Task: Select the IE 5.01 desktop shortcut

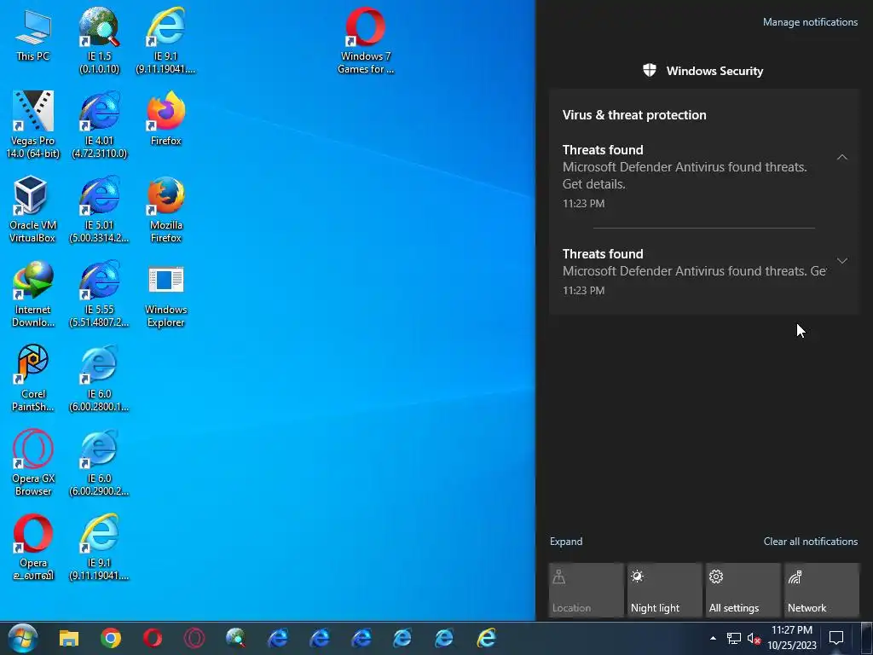Action: tap(99, 210)
